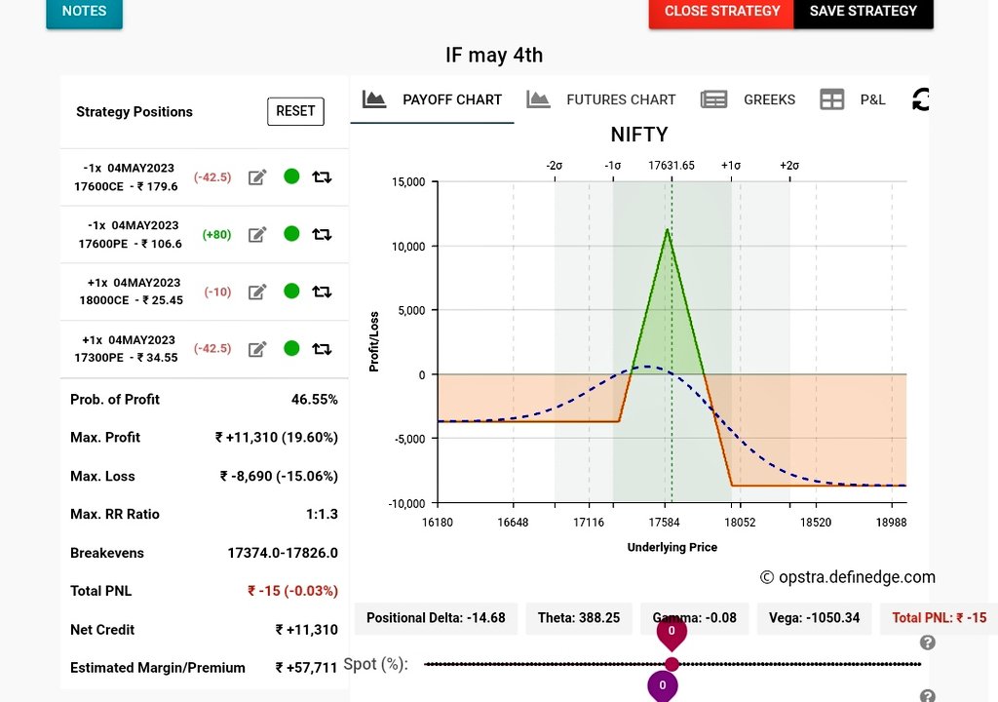Click the IF may 4th strategy title
998x702 pixels.
point(494,56)
